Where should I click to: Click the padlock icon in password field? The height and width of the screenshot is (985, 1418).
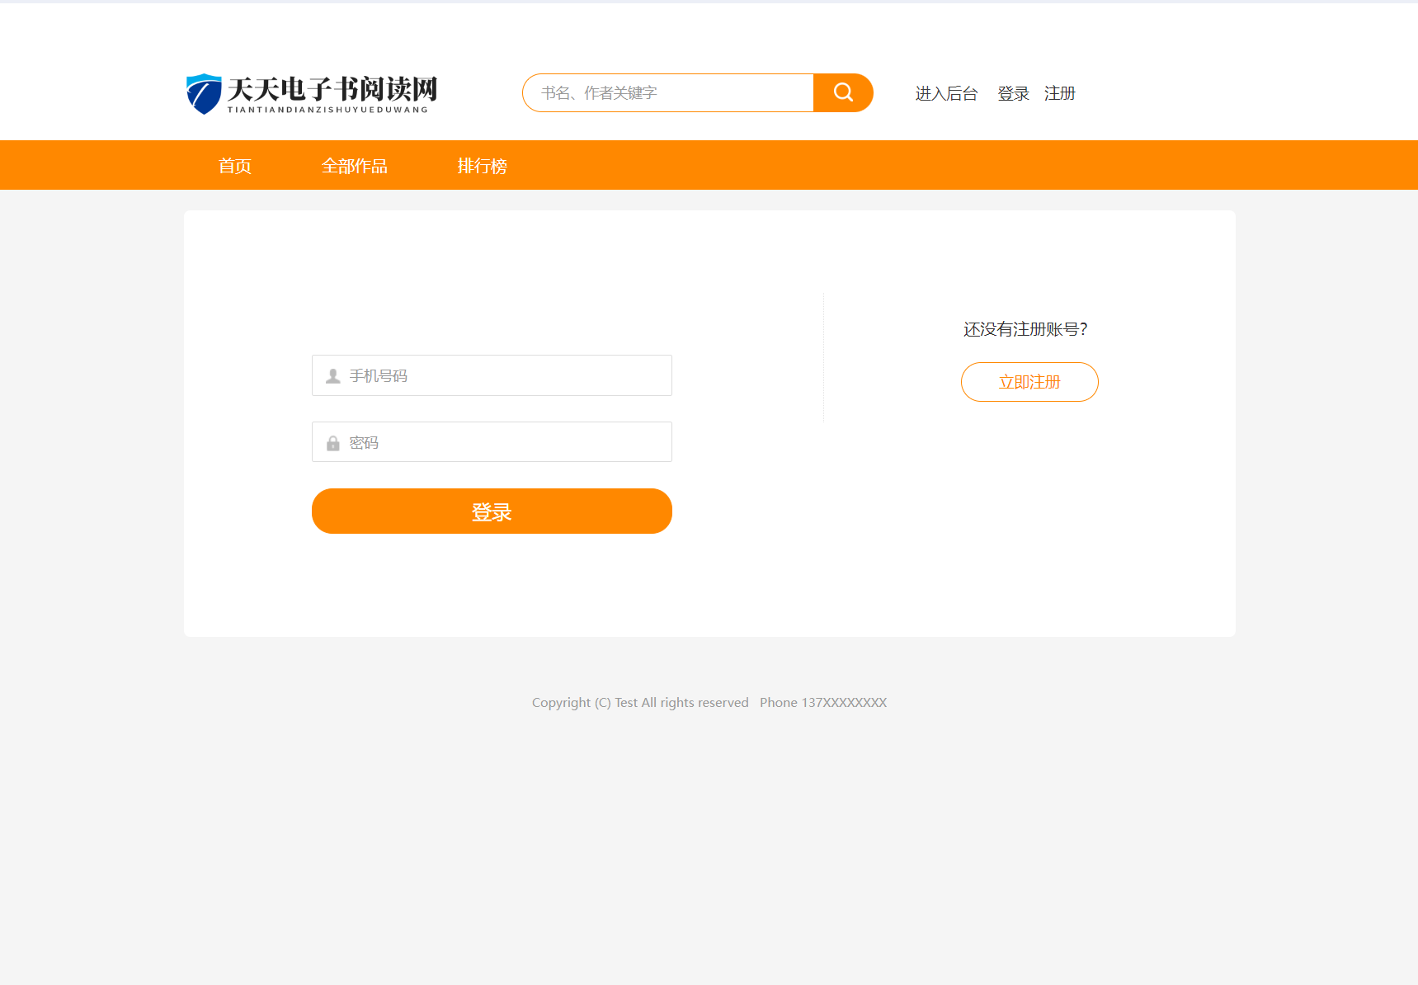(x=332, y=442)
